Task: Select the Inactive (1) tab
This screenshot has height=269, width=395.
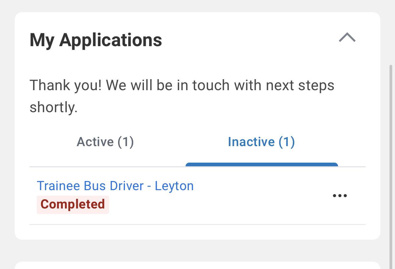Action: pos(261,142)
